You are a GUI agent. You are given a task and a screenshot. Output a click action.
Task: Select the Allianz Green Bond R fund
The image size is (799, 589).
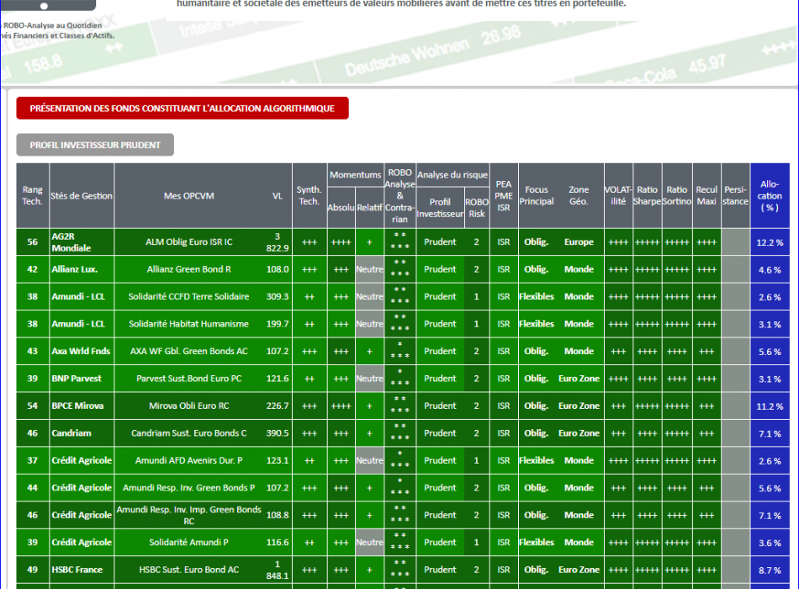click(189, 269)
